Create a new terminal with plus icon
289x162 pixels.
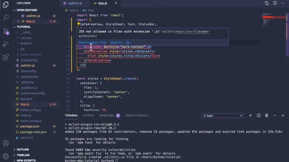[250, 116]
